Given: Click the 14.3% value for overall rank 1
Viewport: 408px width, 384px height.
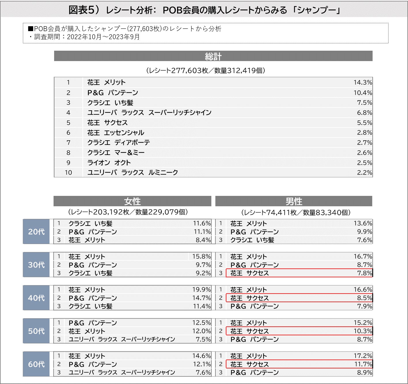Looking at the screenshot, I should coord(363,82).
